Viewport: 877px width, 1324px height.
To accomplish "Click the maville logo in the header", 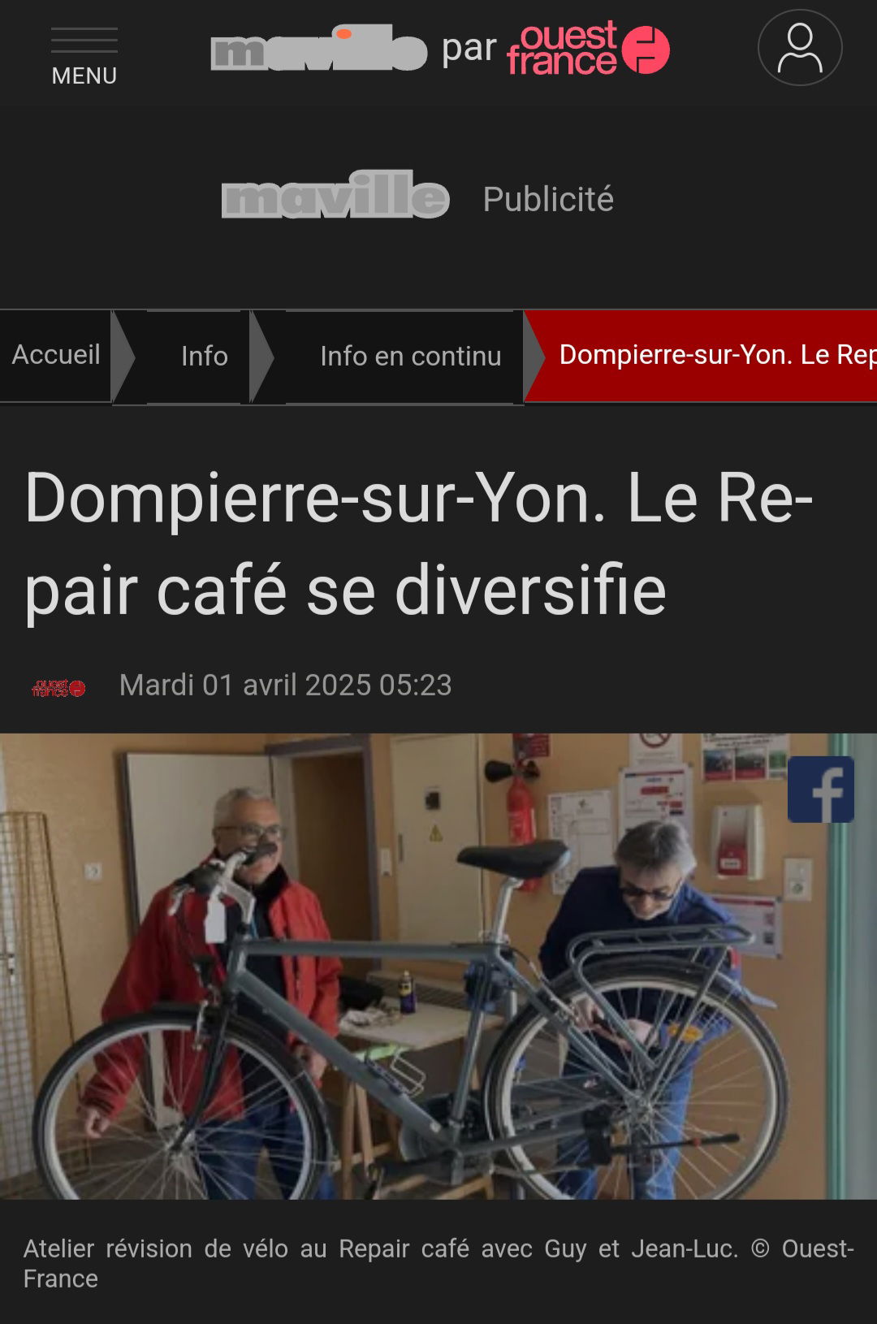I will [318, 48].
